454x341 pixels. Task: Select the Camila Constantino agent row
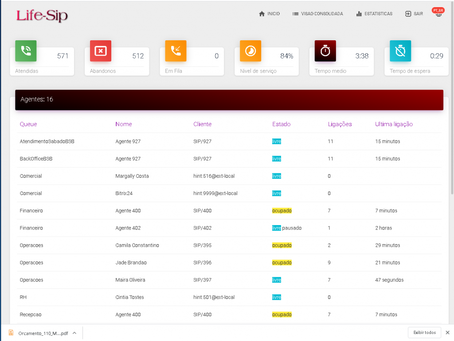pos(137,245)
